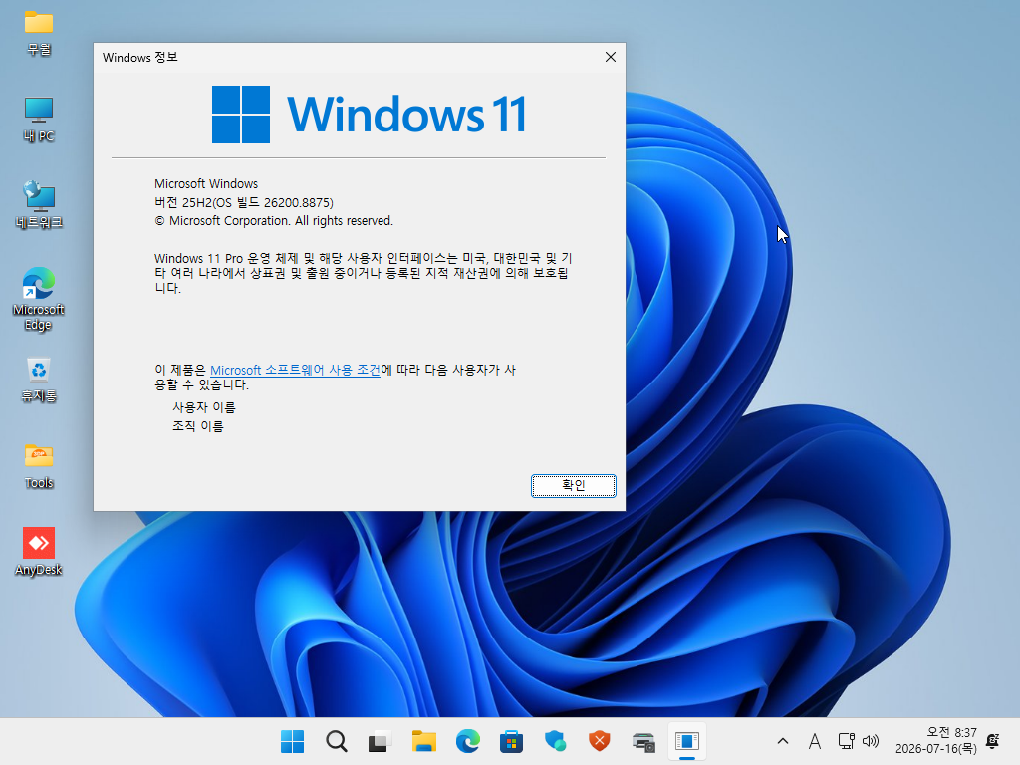Screen dimensions: 1020x765
Task: Show hidden tray icons
Action: [x=783, y=741]
